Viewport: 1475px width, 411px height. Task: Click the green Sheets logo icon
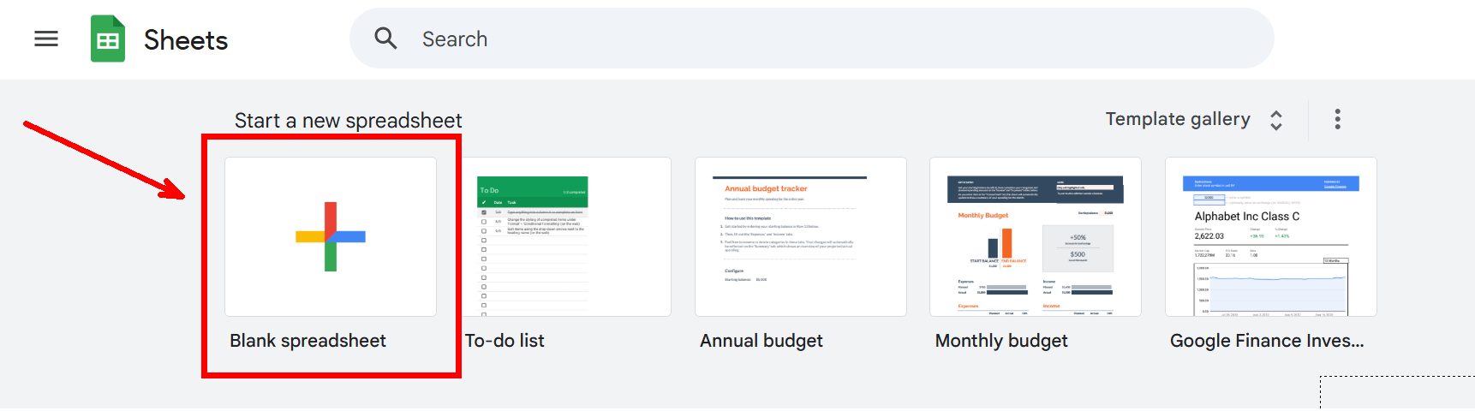click(108, 39)
